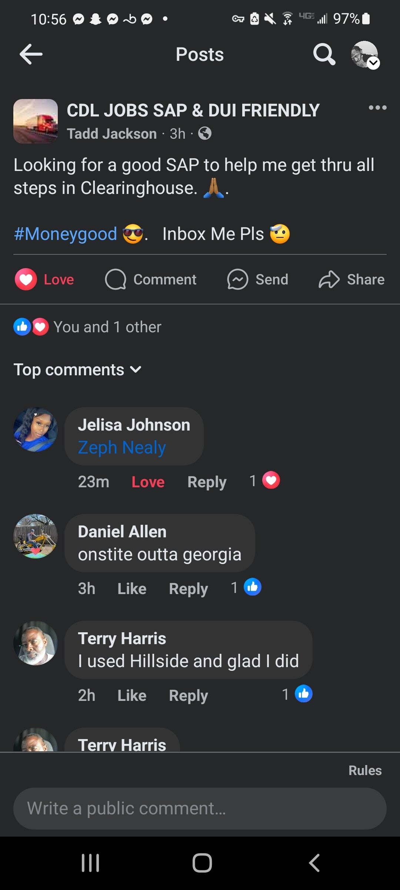Open the post options three-dot menu
The width and height of the screenshot is (400, 890).
tap(377, 108)
